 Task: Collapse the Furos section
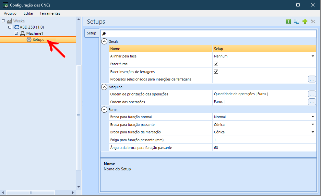[104, 110]
